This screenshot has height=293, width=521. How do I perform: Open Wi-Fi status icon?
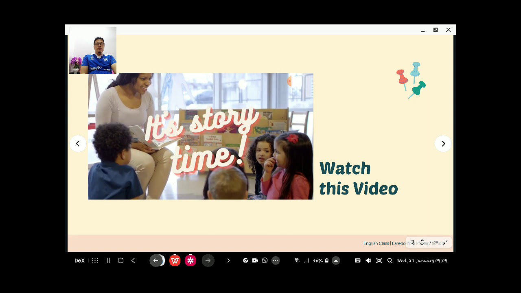[297, 260]
